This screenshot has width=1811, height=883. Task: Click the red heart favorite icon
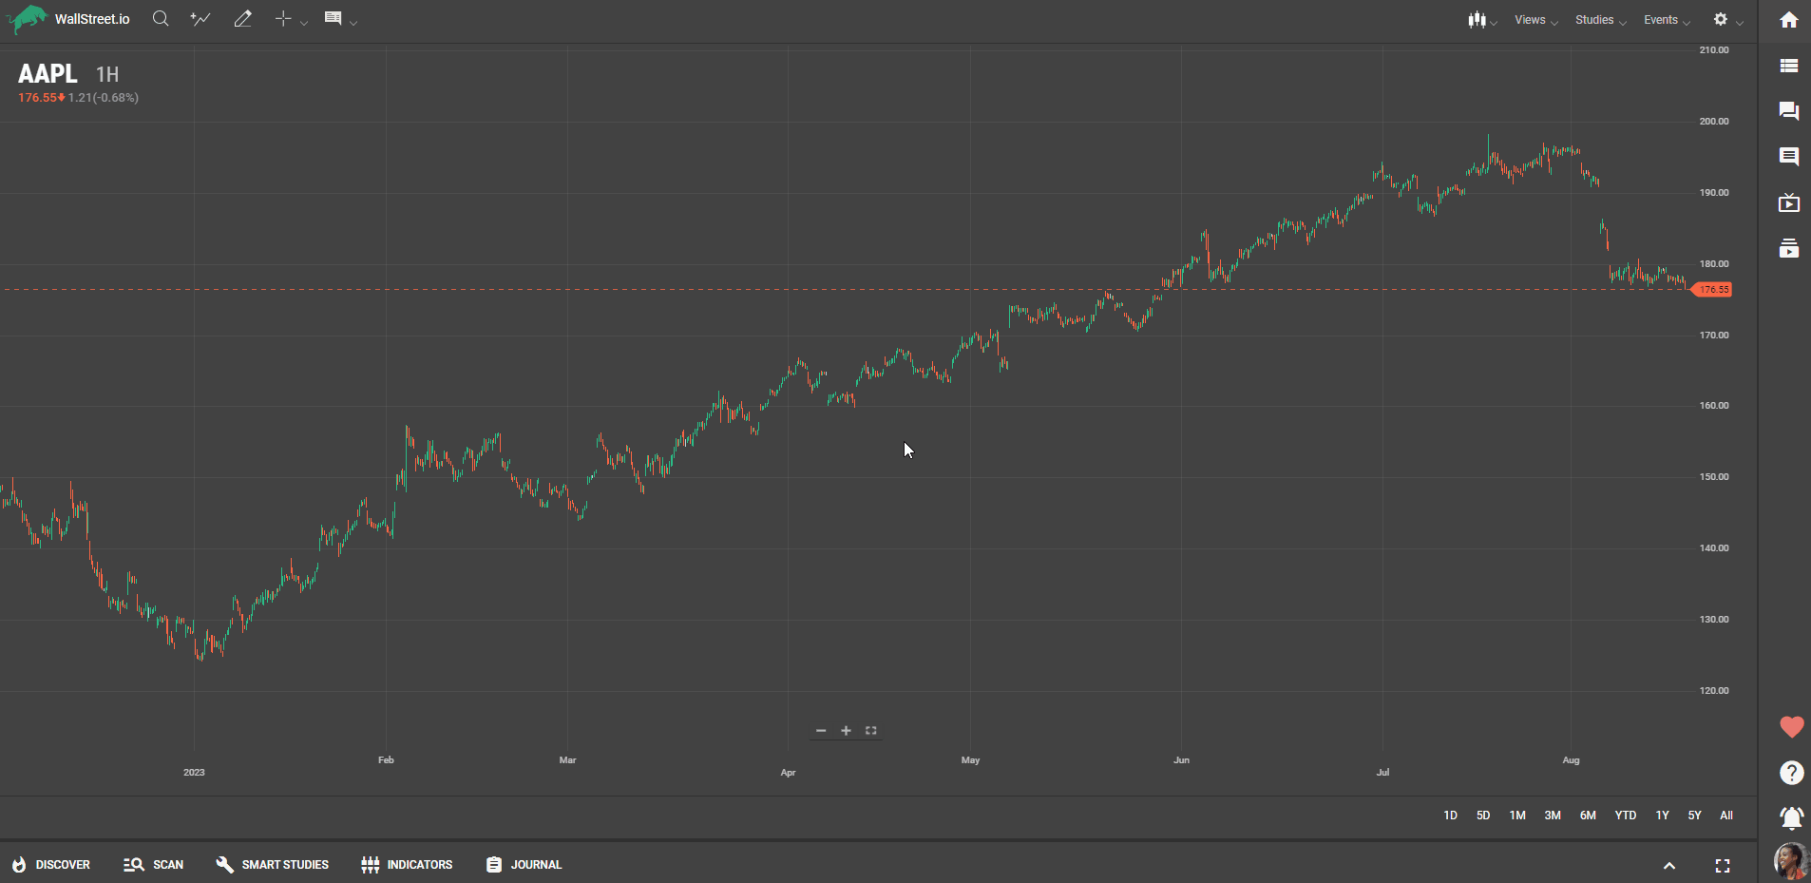click(1791, 727)
